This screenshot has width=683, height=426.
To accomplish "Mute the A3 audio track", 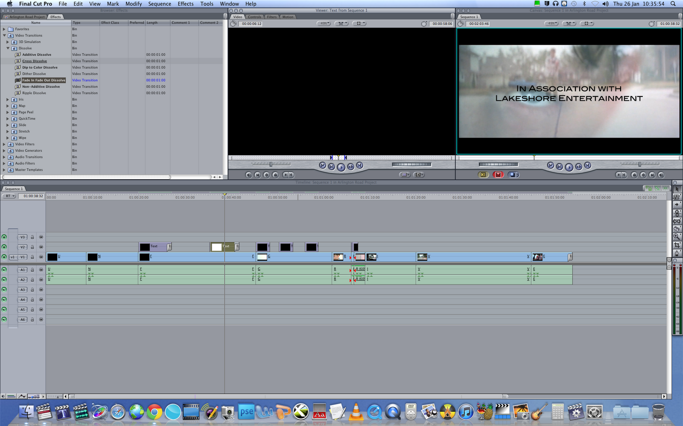I will click(4, 290).
